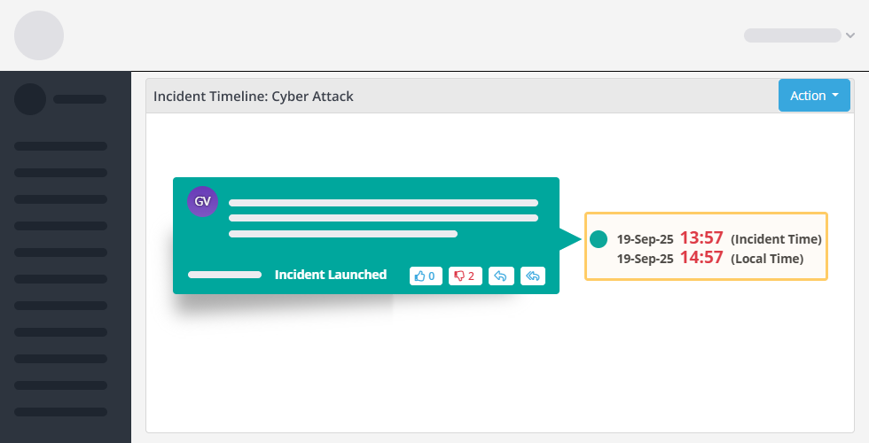This screenshot has width=869, height=443.
Task: Click the 13:57 Incident Time value
Action: [701, 238]
